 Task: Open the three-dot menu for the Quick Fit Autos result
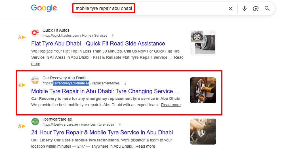(113, 36)
